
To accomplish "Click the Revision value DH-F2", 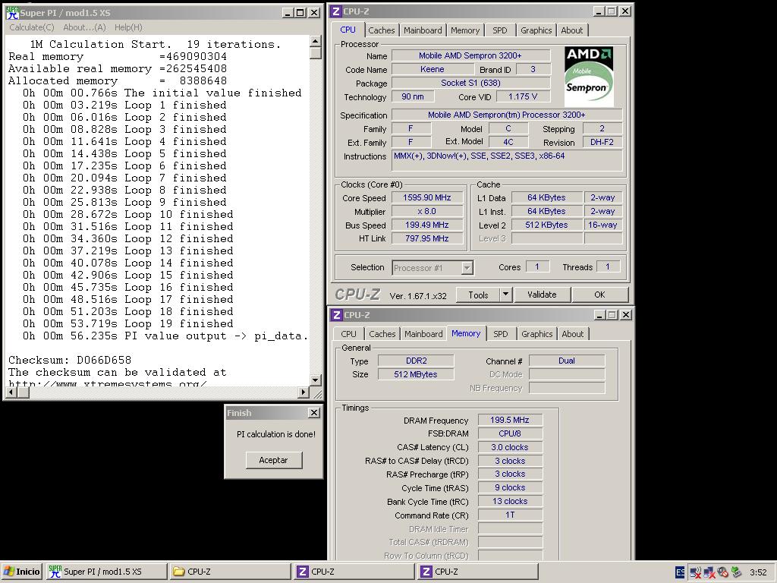I will point(602,142).
